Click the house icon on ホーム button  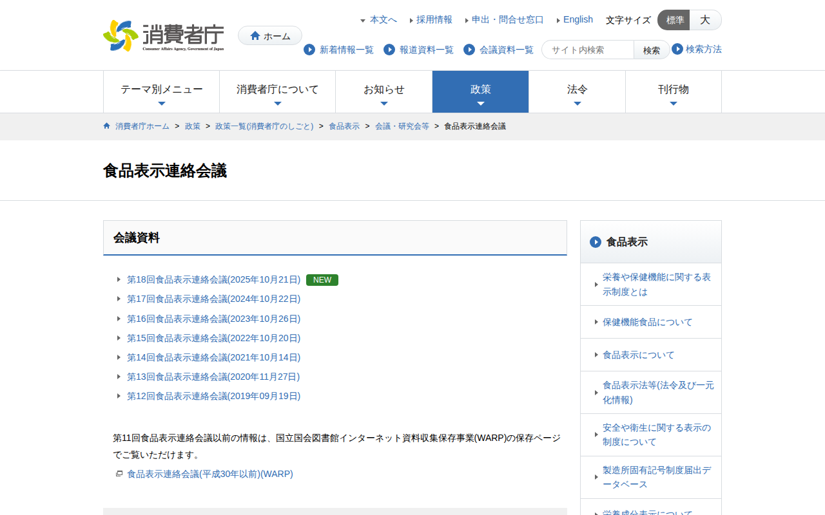(255, 36)
